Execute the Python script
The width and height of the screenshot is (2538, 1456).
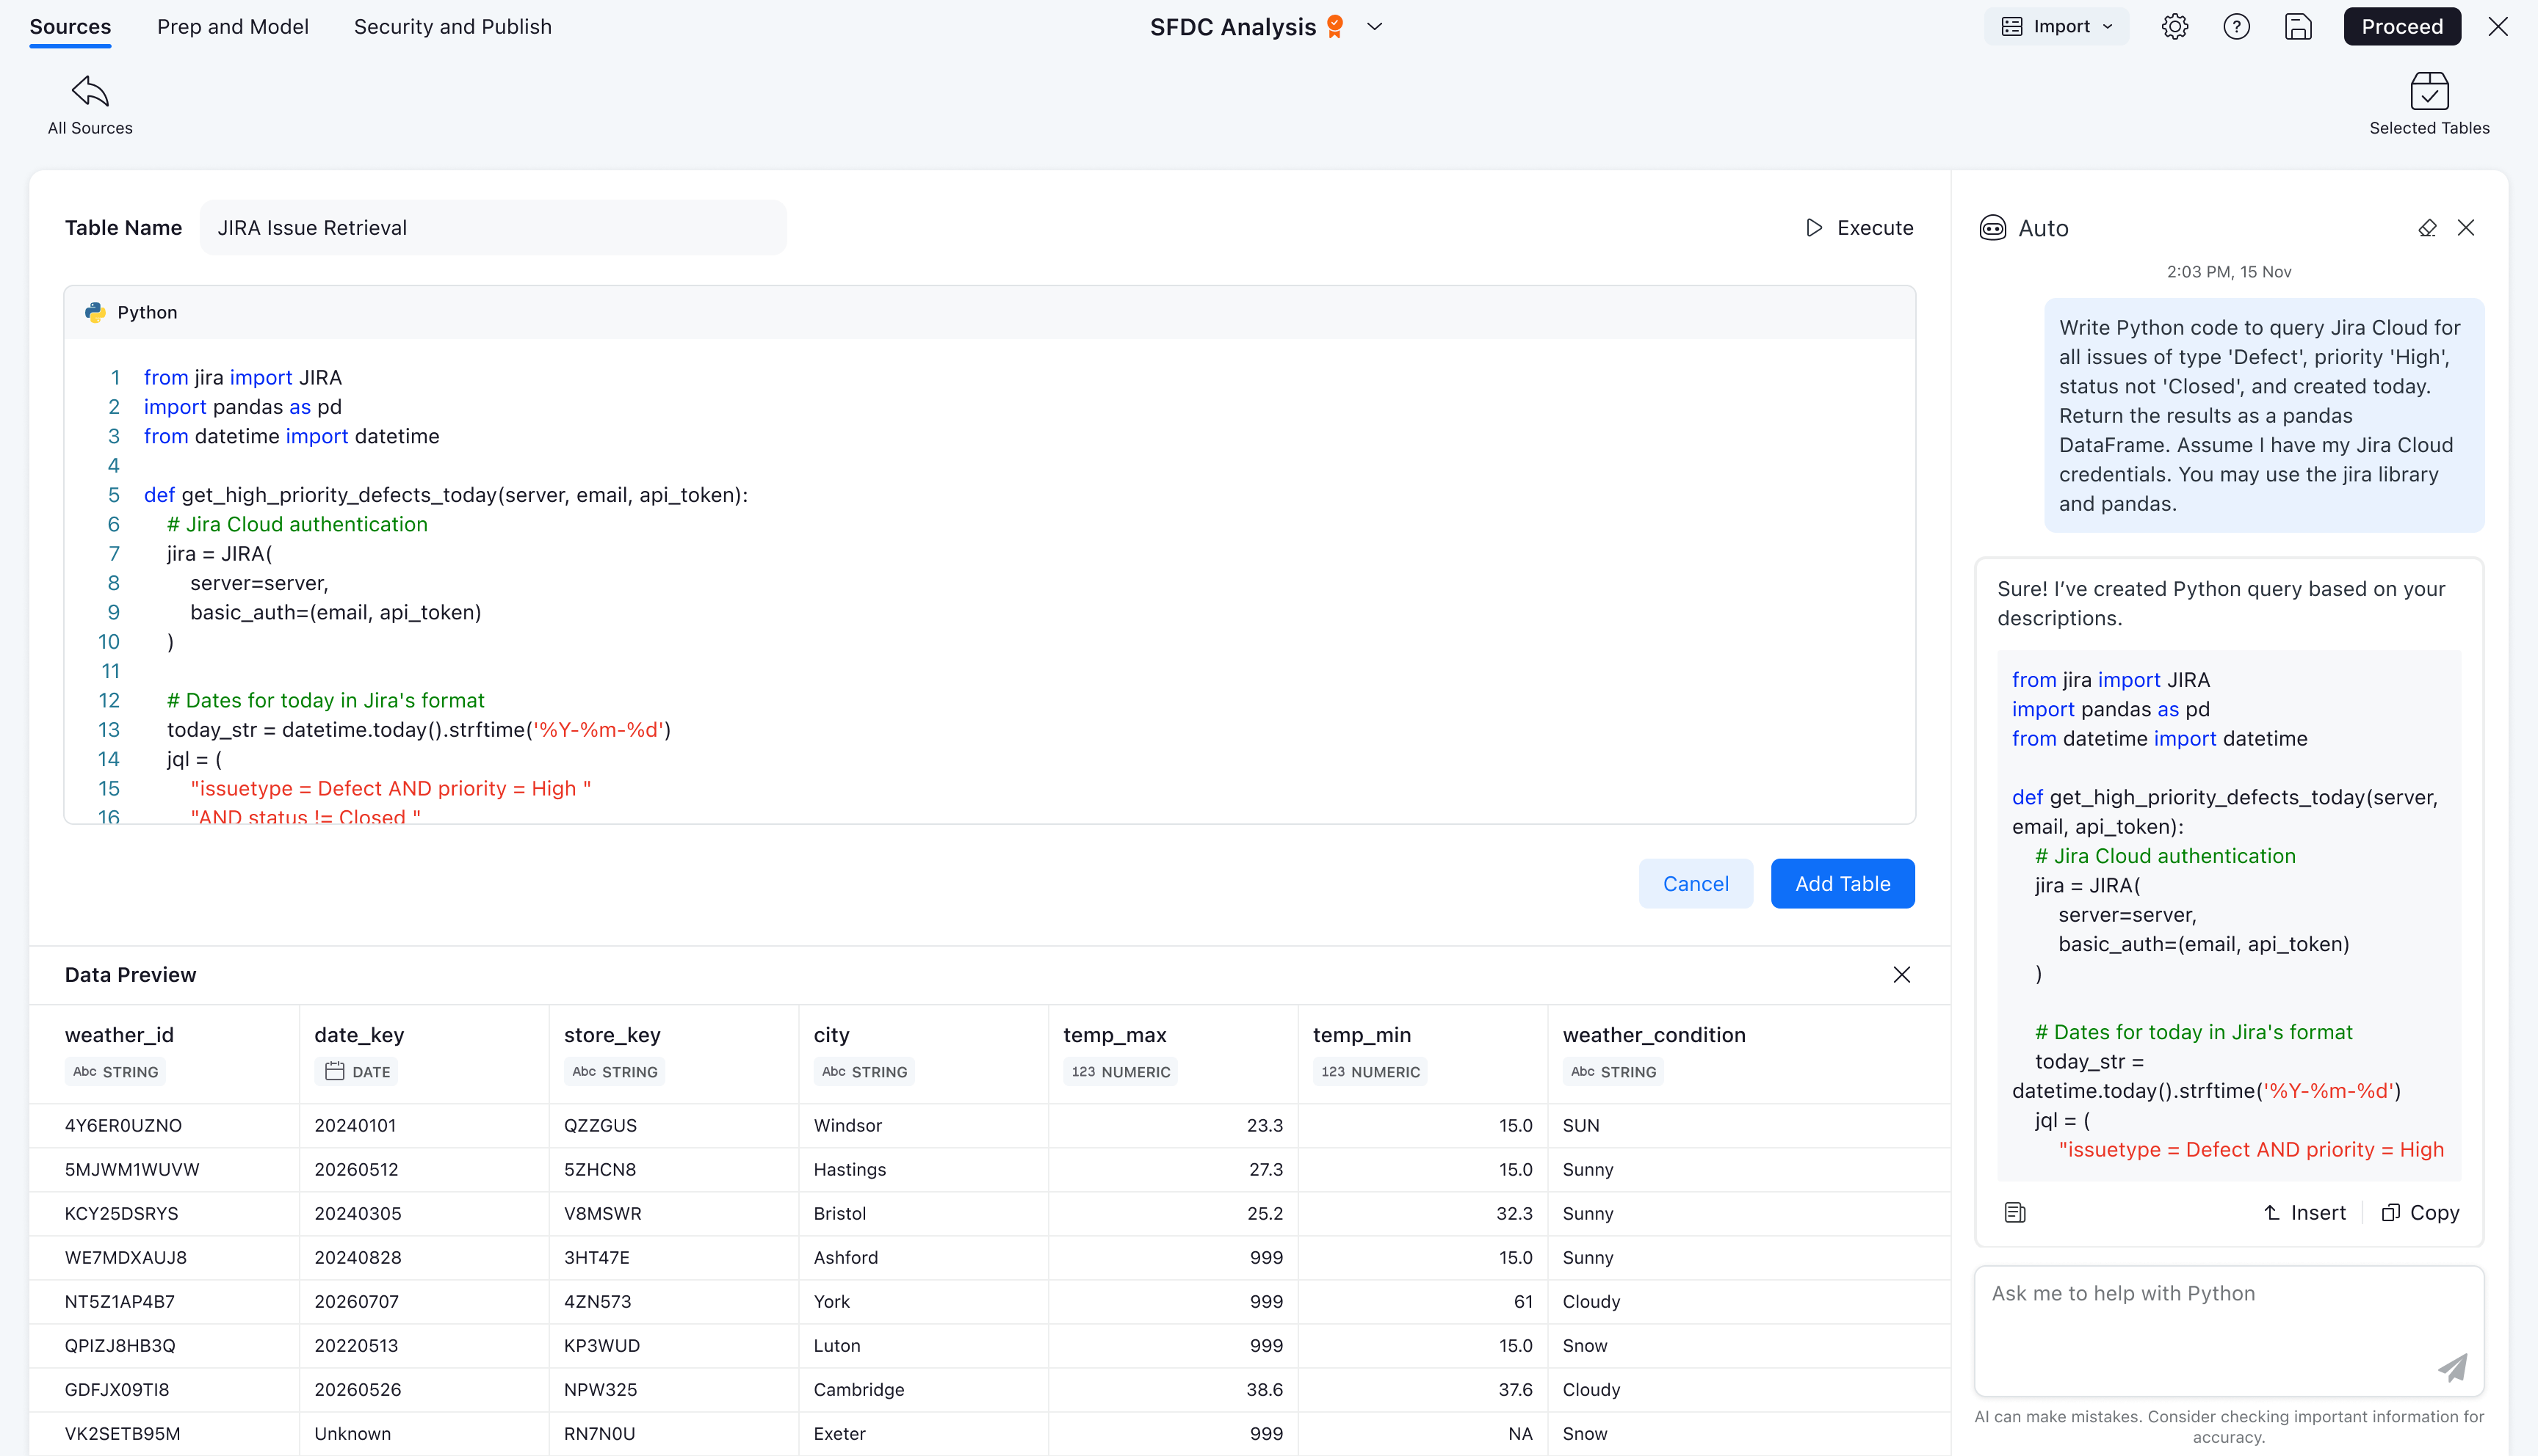pos(1859,228)
